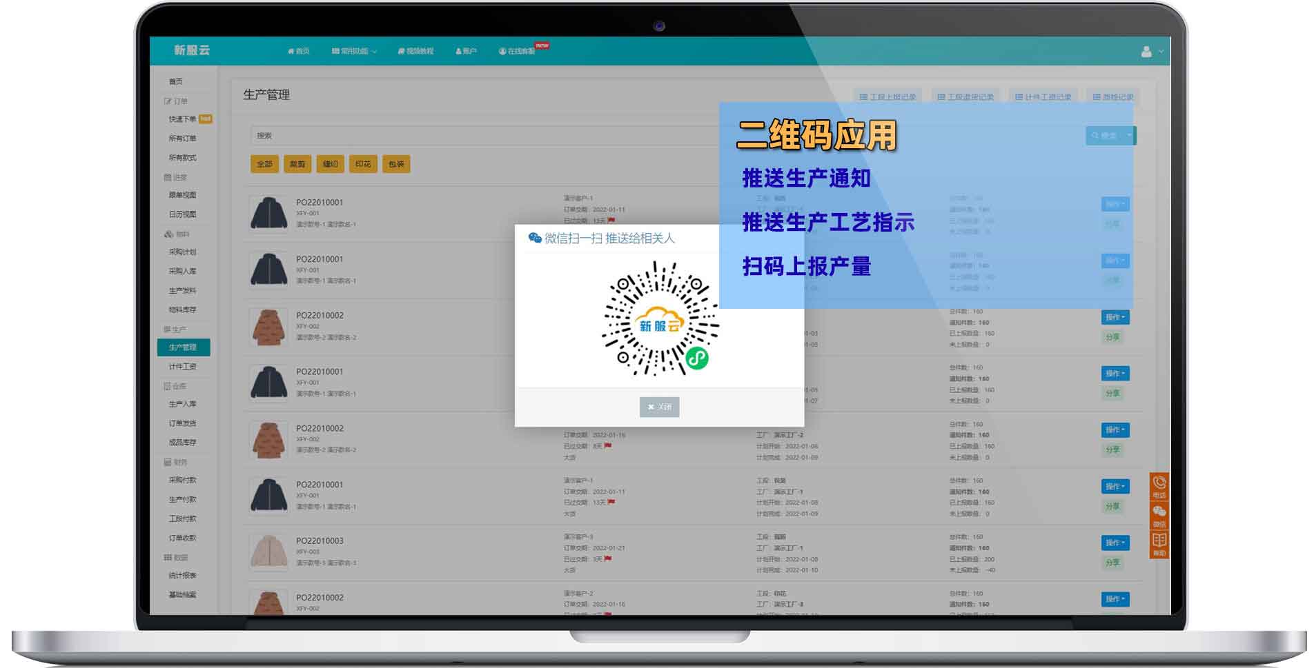Toggle the 缝纫 process filter
This screenshot has height=668, width=1314.
click(x=331, y=164)
